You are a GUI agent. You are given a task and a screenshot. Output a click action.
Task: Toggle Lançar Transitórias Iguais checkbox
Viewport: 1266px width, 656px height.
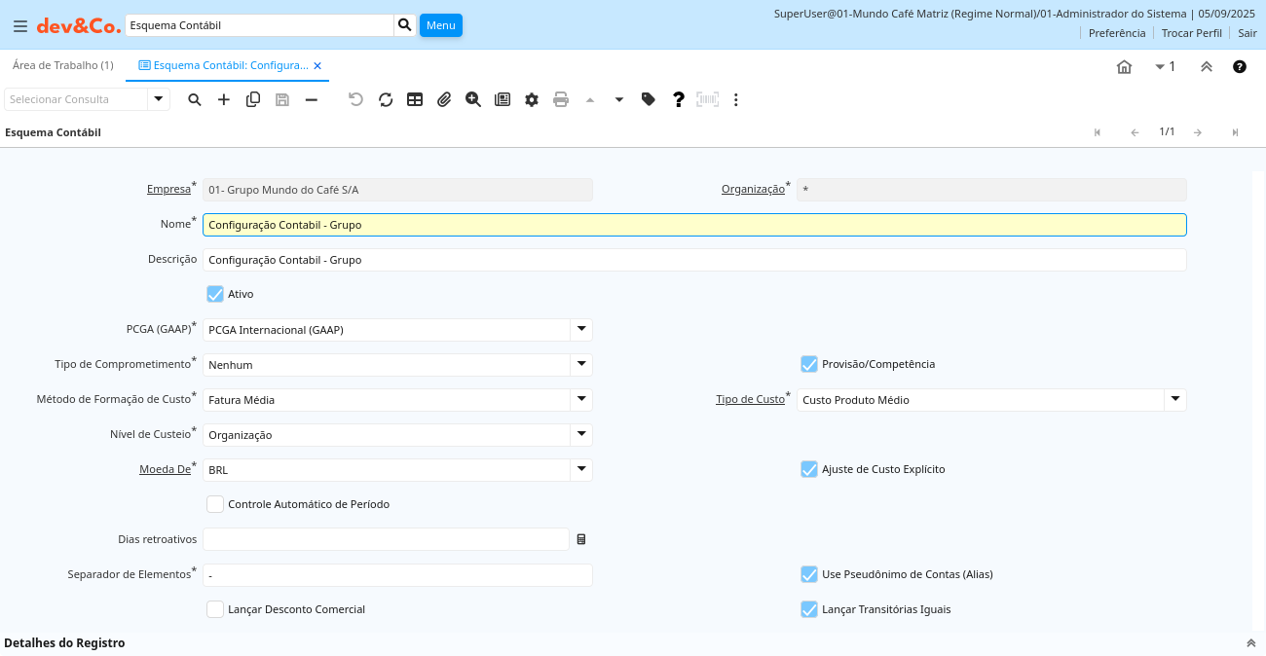pos(809,609)
